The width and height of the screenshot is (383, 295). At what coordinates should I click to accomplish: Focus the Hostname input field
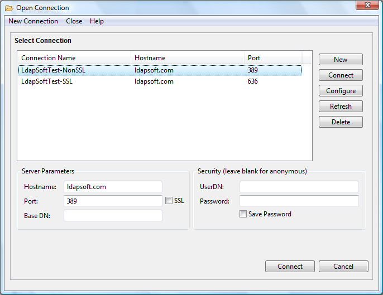pyautogui.click(x=113, y=187)
